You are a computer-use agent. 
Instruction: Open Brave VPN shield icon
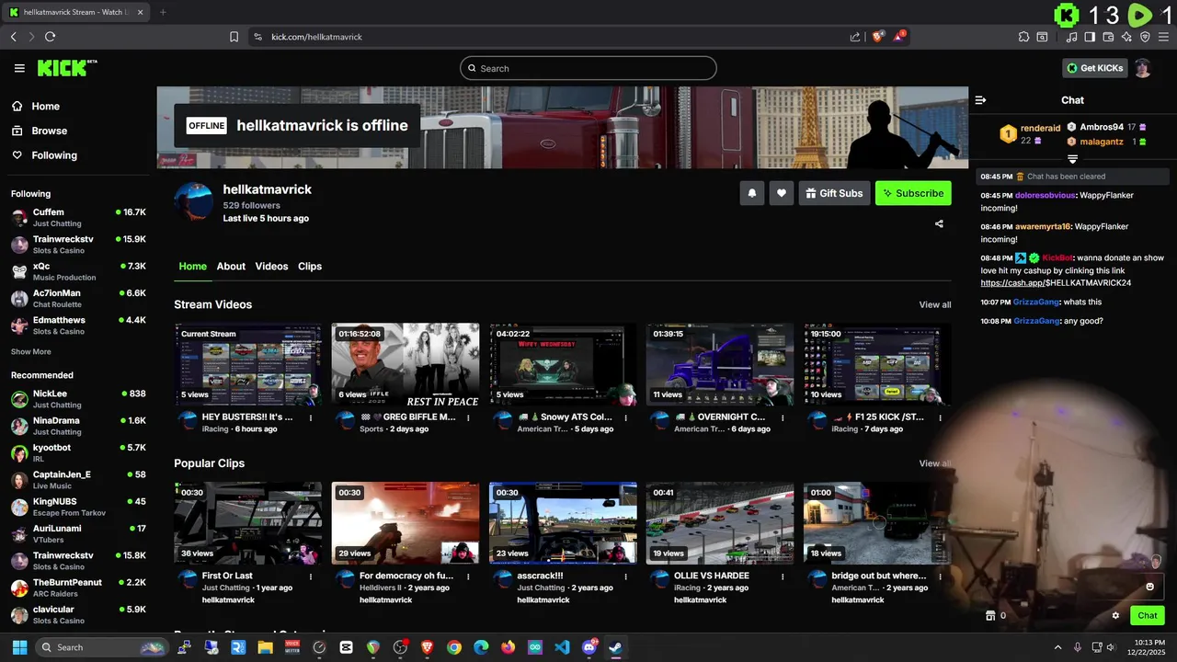tap(1145, 37)
